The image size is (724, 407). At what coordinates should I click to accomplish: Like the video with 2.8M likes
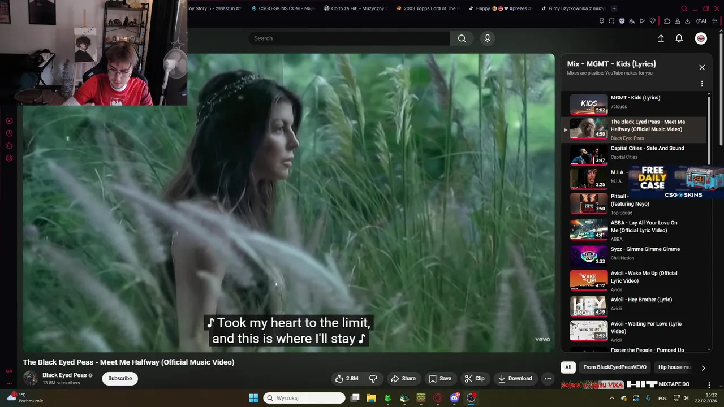pos(347,379)
